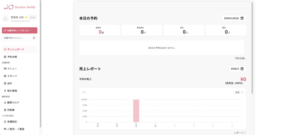Click the pink December sales bar

pos(136,111)
